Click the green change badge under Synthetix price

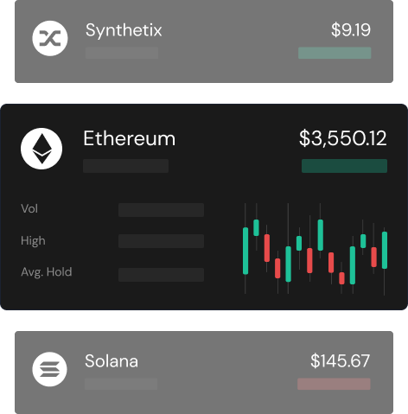point(335,53)
